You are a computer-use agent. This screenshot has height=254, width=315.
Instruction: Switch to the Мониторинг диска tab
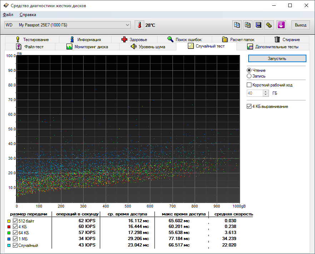click(x=87, y=47)
